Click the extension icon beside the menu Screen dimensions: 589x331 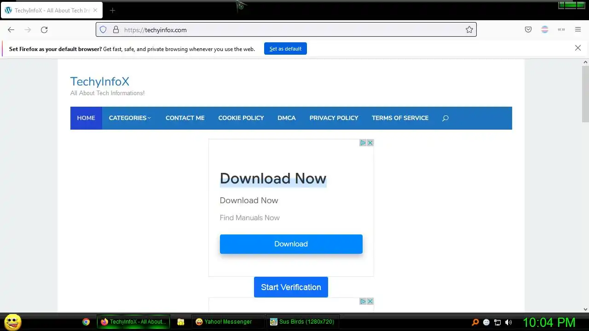tap(561, 30)
